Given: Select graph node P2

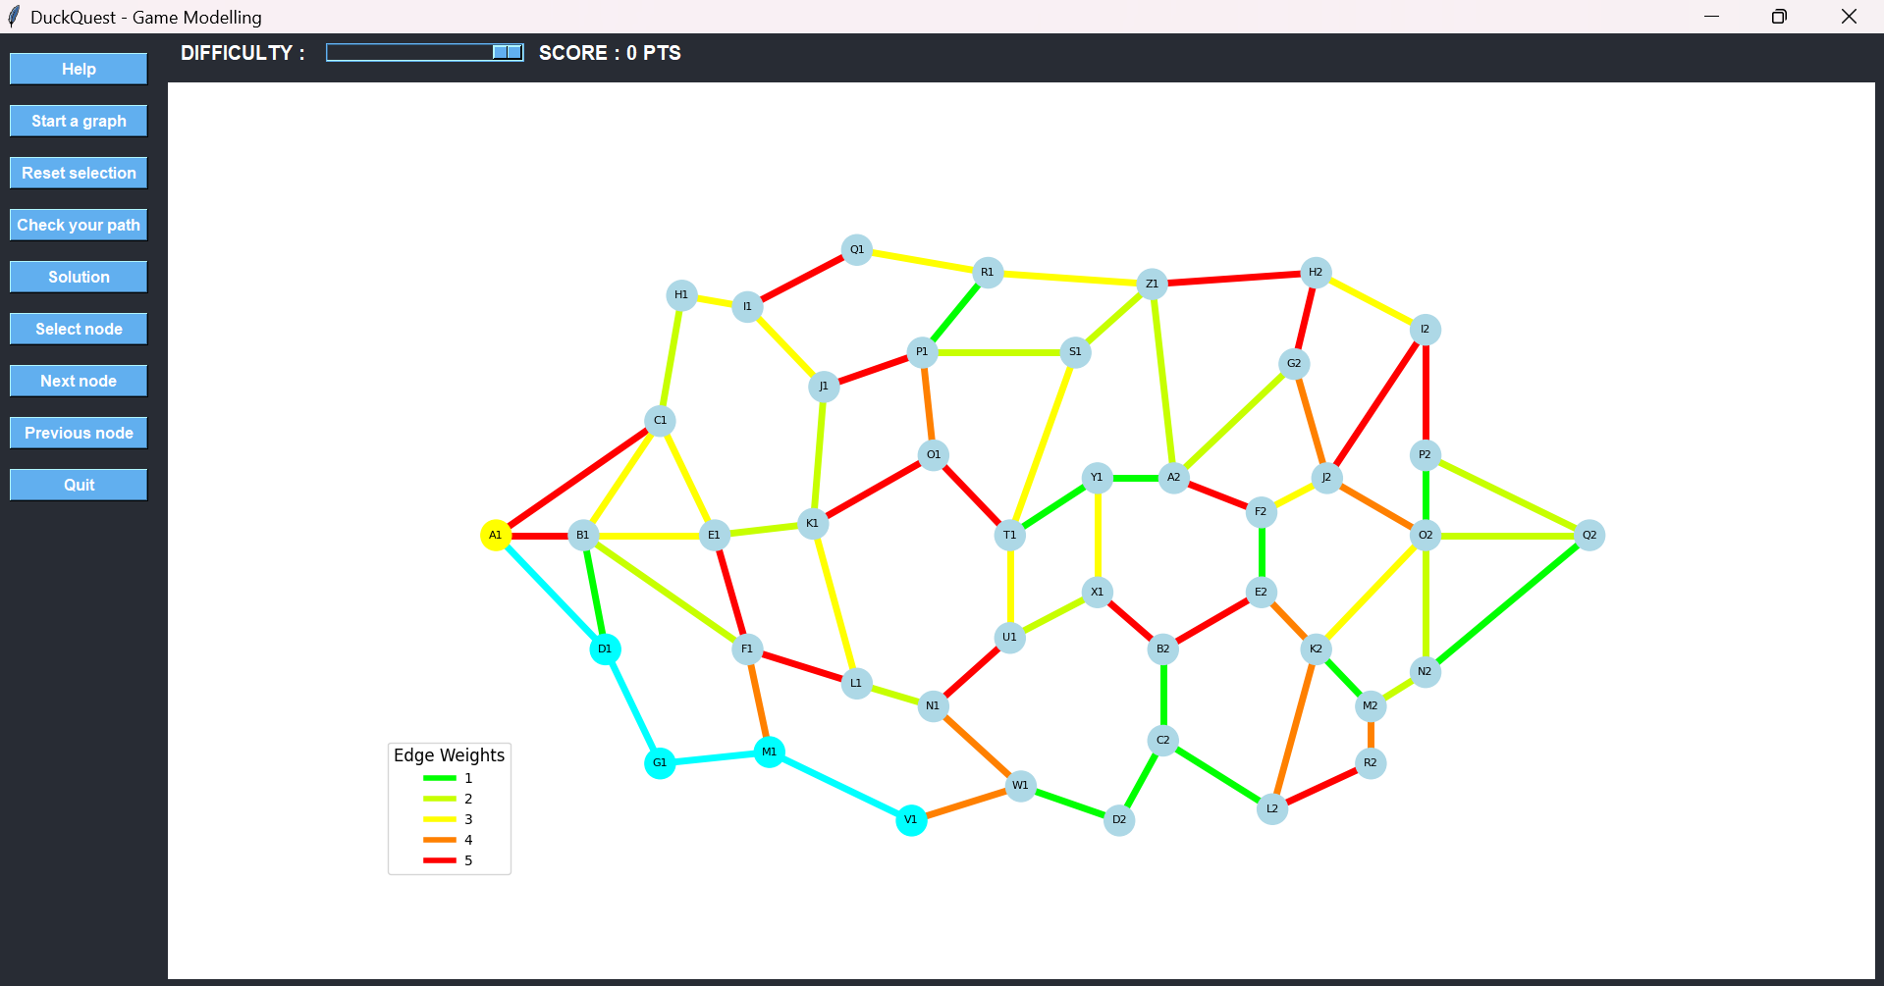Looking at the screenshot, I should click(1426, 454).
